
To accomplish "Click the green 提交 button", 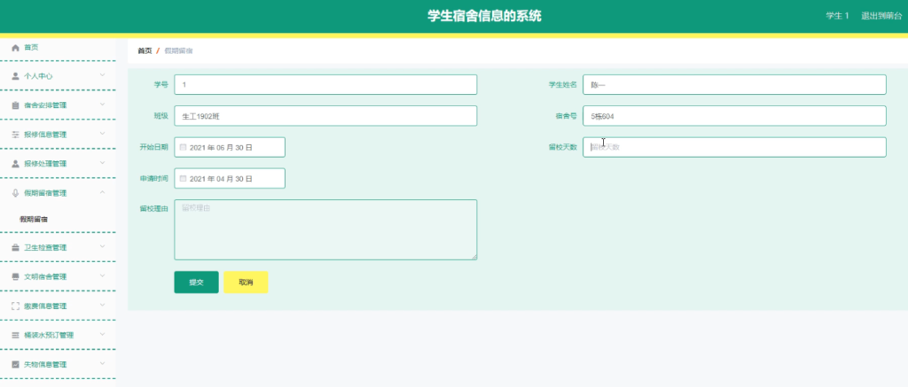I will click(x=196, y=283).
